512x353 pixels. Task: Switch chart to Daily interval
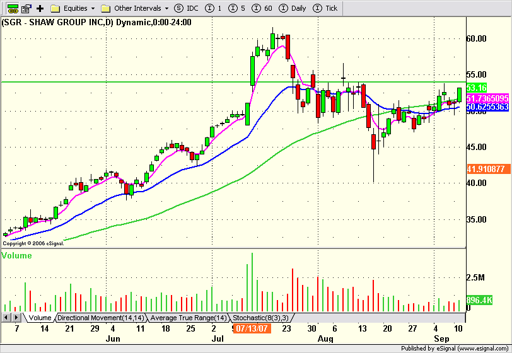coord(292,8)
